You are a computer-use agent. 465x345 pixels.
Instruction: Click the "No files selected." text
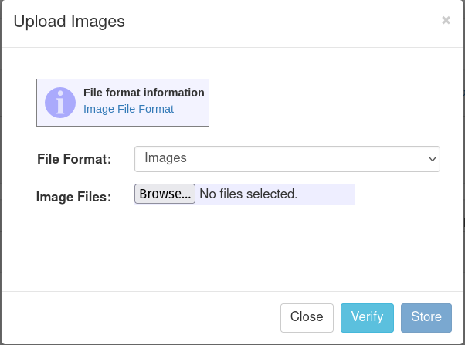[248, 194]
